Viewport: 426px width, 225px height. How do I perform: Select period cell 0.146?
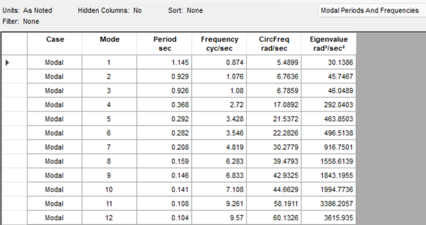click(165, 176)
